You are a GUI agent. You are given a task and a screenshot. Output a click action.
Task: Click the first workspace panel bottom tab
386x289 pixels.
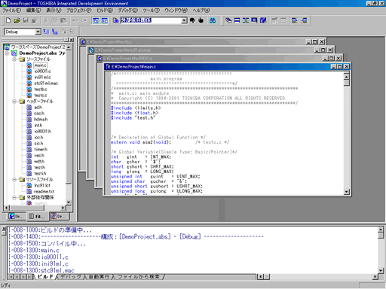click(x=16, y=216)
